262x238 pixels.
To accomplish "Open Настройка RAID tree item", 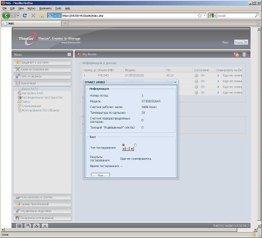I will tap(32, 93).
